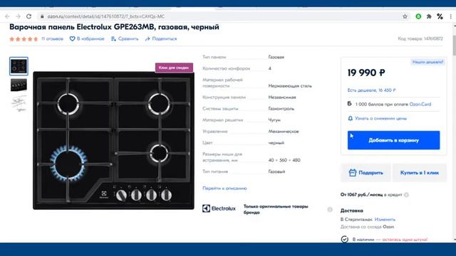Open the puzzle-piece extensions menu

[429, 16]
